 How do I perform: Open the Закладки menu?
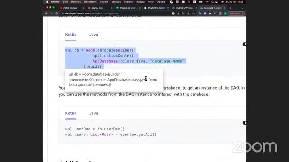coord(116,2)
